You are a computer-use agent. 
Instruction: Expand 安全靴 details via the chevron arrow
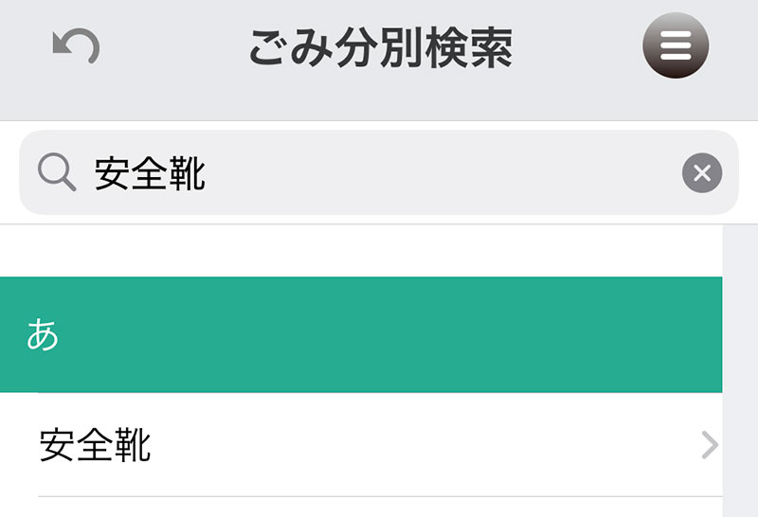point(709,445)
